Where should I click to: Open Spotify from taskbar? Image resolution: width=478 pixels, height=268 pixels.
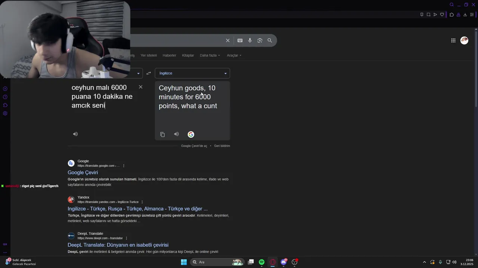coord(262,262)
